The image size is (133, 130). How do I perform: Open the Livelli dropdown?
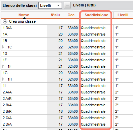[x=50, y=5]
